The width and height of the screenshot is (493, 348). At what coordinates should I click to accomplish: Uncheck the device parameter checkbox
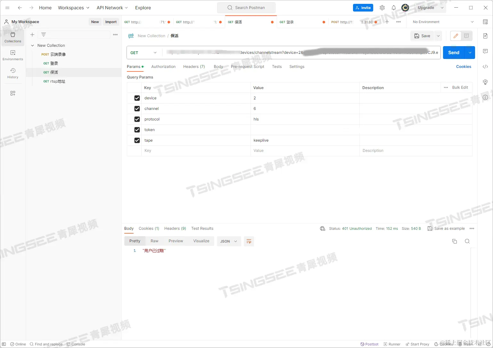tap(137, 98)
